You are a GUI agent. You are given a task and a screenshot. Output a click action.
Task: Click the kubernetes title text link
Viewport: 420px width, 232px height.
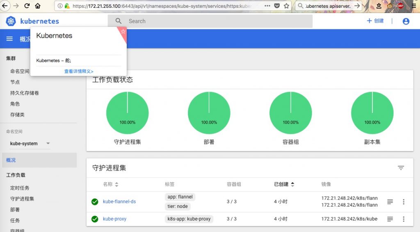click(x=40, y=21)
